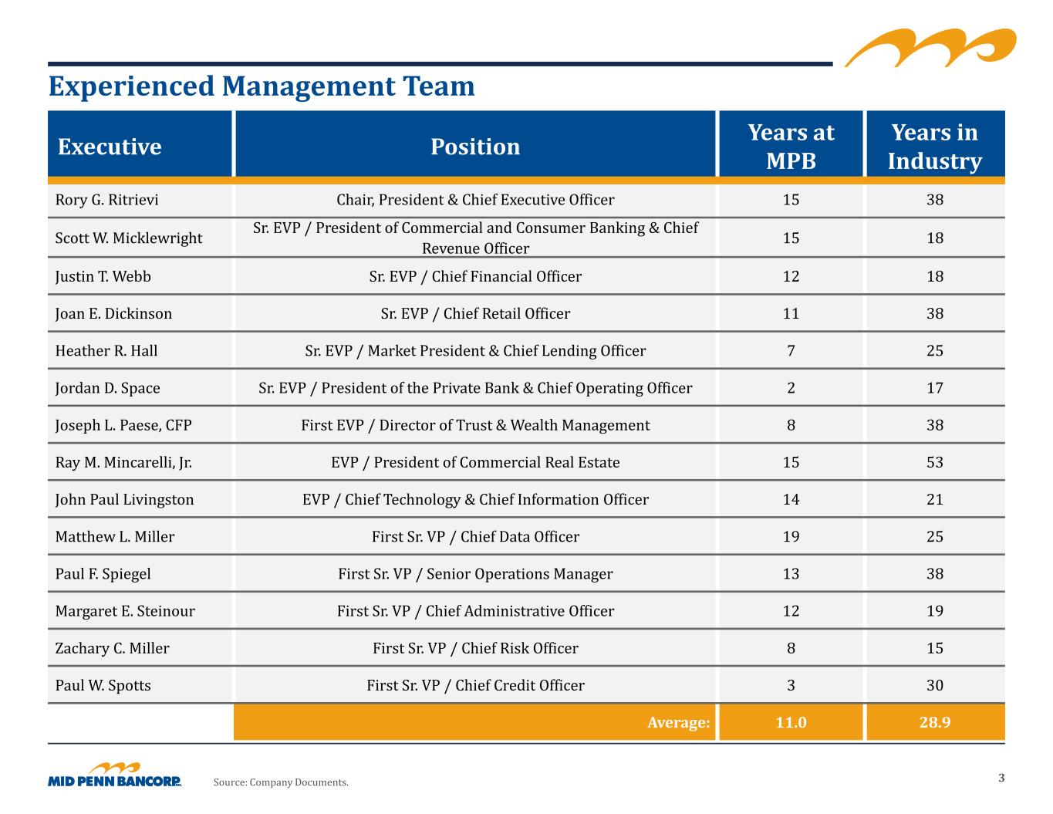This screenshot has height=814, width=1053.
Task: Click the orange wave logo top right
Action: pos(930,48)
